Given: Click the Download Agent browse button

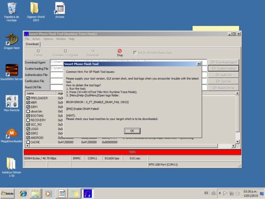Looking at the screenshot, I should click(x=223, y=62).
